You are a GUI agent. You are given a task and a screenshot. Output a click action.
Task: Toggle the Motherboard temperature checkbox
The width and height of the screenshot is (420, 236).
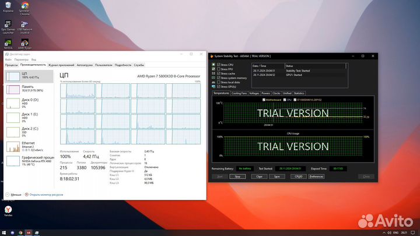[264, 100]
